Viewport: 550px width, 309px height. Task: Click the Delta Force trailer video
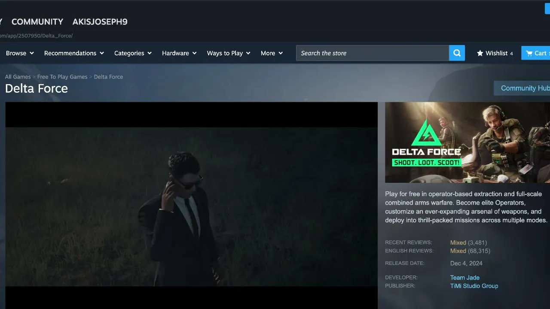(x=191, y=206)
